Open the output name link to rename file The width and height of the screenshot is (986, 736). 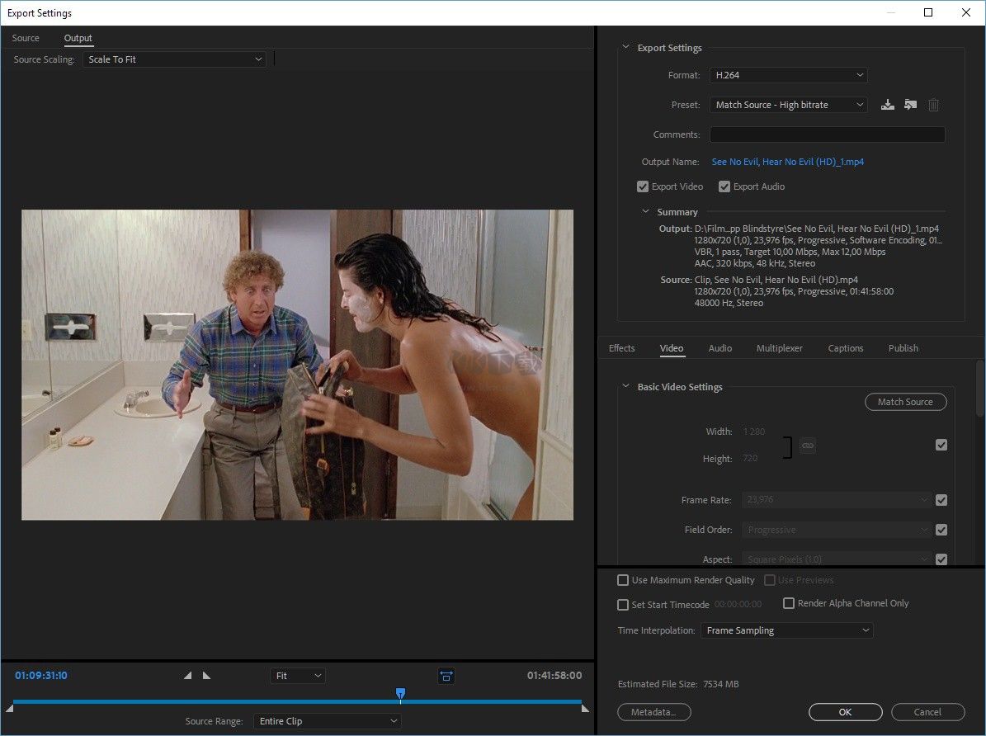787,161
